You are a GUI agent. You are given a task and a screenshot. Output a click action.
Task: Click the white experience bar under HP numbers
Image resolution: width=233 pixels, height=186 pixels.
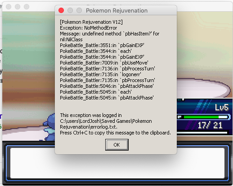click(x=202, y=133)
